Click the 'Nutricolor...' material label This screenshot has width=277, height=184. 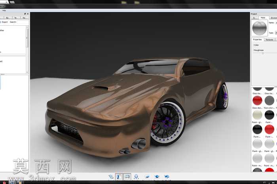coord(269,108)
